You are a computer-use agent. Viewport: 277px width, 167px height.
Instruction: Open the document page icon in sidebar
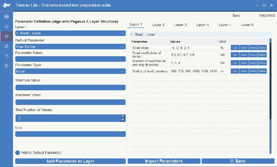pyautogui.click(x=6, y=56)
